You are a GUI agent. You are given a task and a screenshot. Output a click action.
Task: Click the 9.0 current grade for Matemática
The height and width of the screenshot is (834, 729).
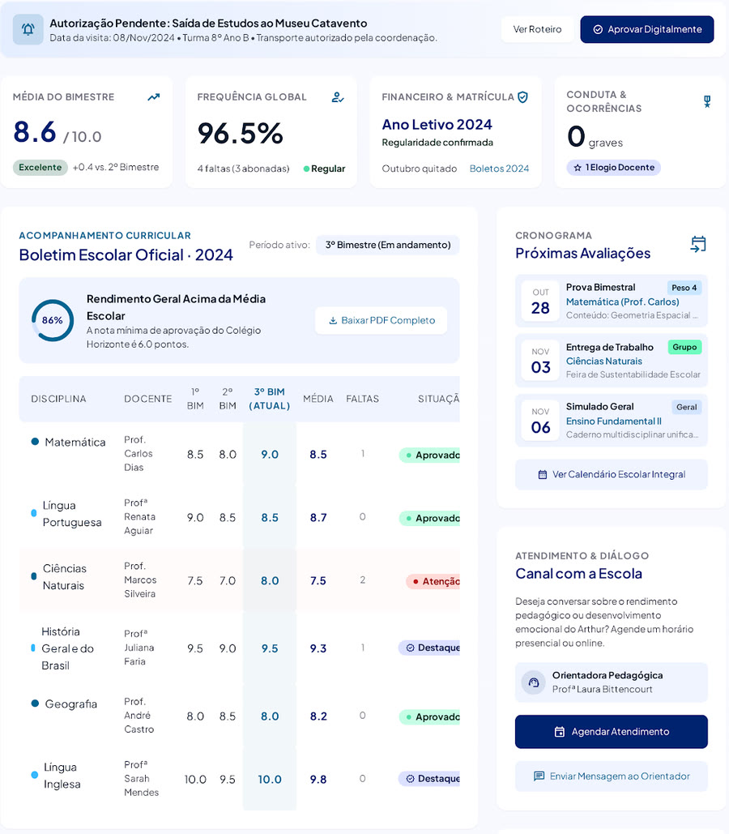[270, 455]
